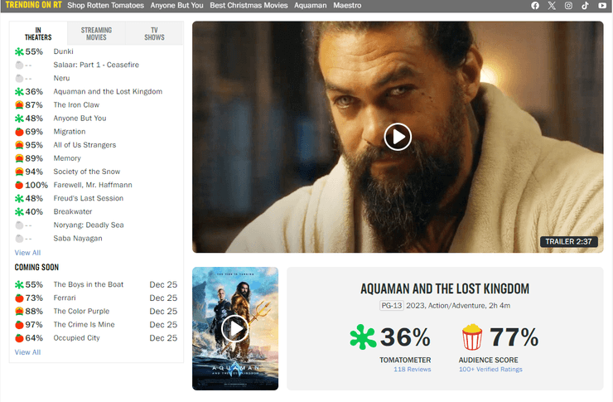Open Best Christmas Movies in trending bar
The width and height of the screenshot is (613, 402).
coord(249,6)
